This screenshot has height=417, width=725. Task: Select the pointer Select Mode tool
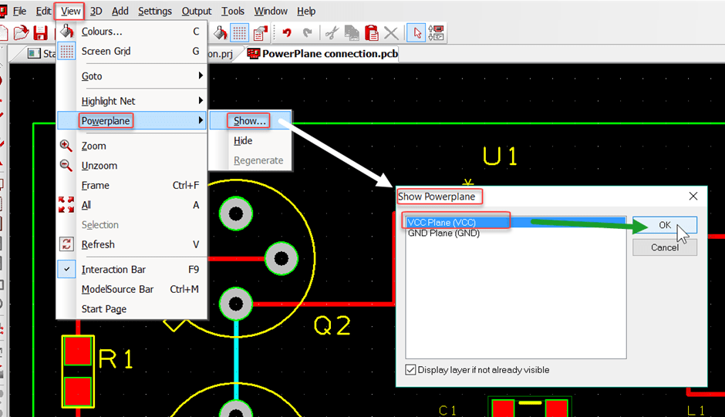[416, 33]
